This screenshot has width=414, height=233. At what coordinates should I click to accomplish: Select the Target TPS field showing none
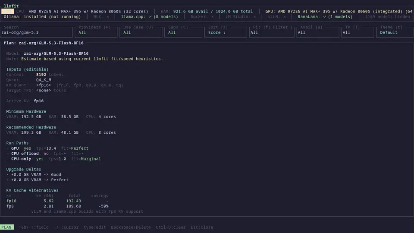click(44, 90)
